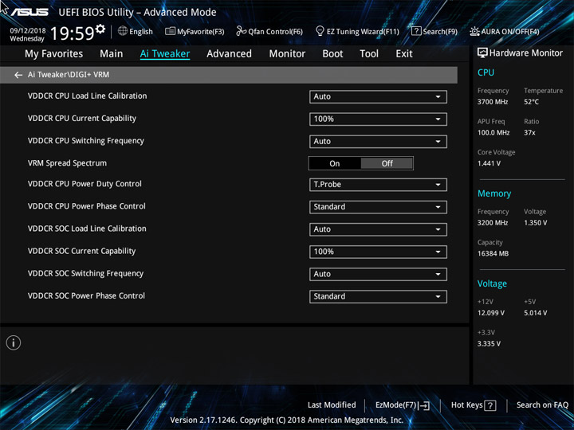The height and width of the screenshot is (430, 574).
Task: Open Search on FAQ link
Action: point(542,405)
